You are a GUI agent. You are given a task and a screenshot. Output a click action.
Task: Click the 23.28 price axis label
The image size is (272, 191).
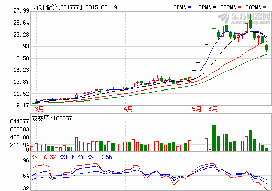21,35
